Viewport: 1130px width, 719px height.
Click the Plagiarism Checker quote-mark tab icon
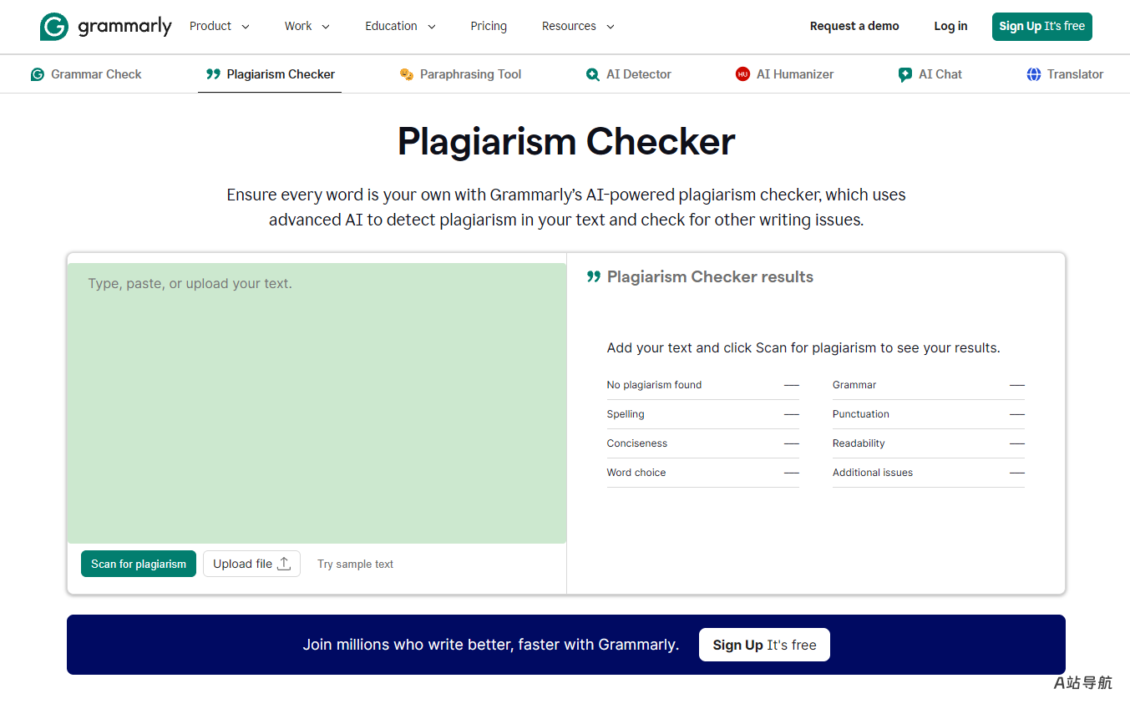tap(213, 74)
